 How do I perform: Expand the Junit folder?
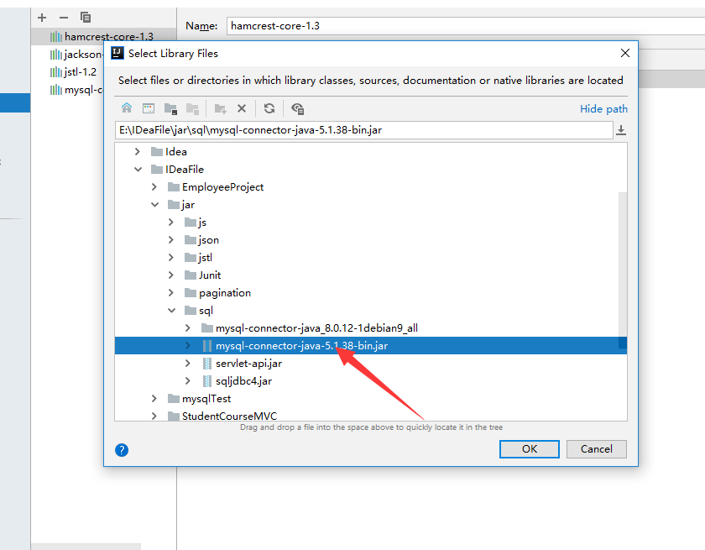171,275
